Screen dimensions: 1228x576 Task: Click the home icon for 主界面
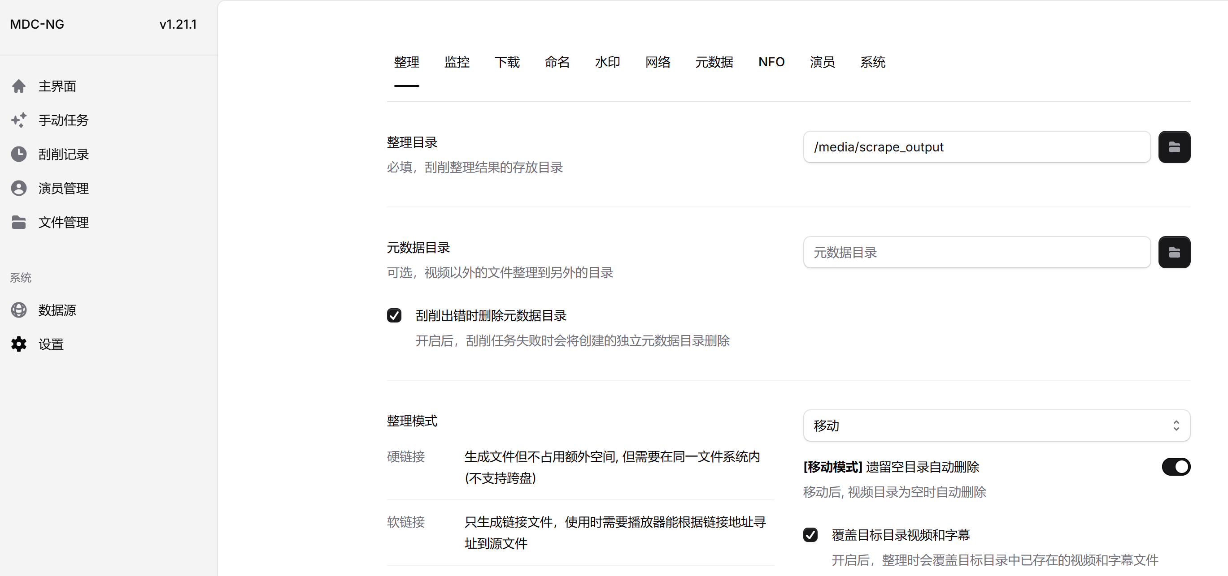coord(18,86)
